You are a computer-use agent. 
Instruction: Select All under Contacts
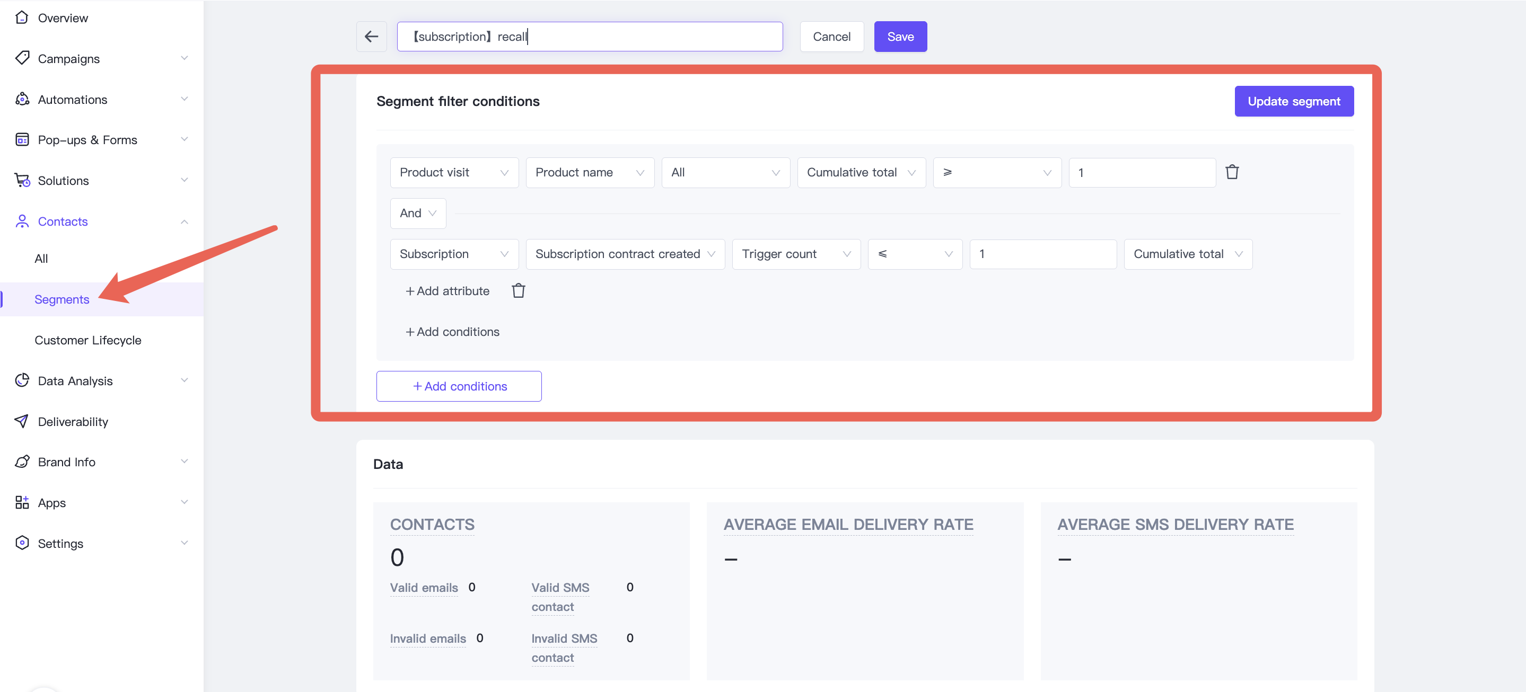click(41, 259)
